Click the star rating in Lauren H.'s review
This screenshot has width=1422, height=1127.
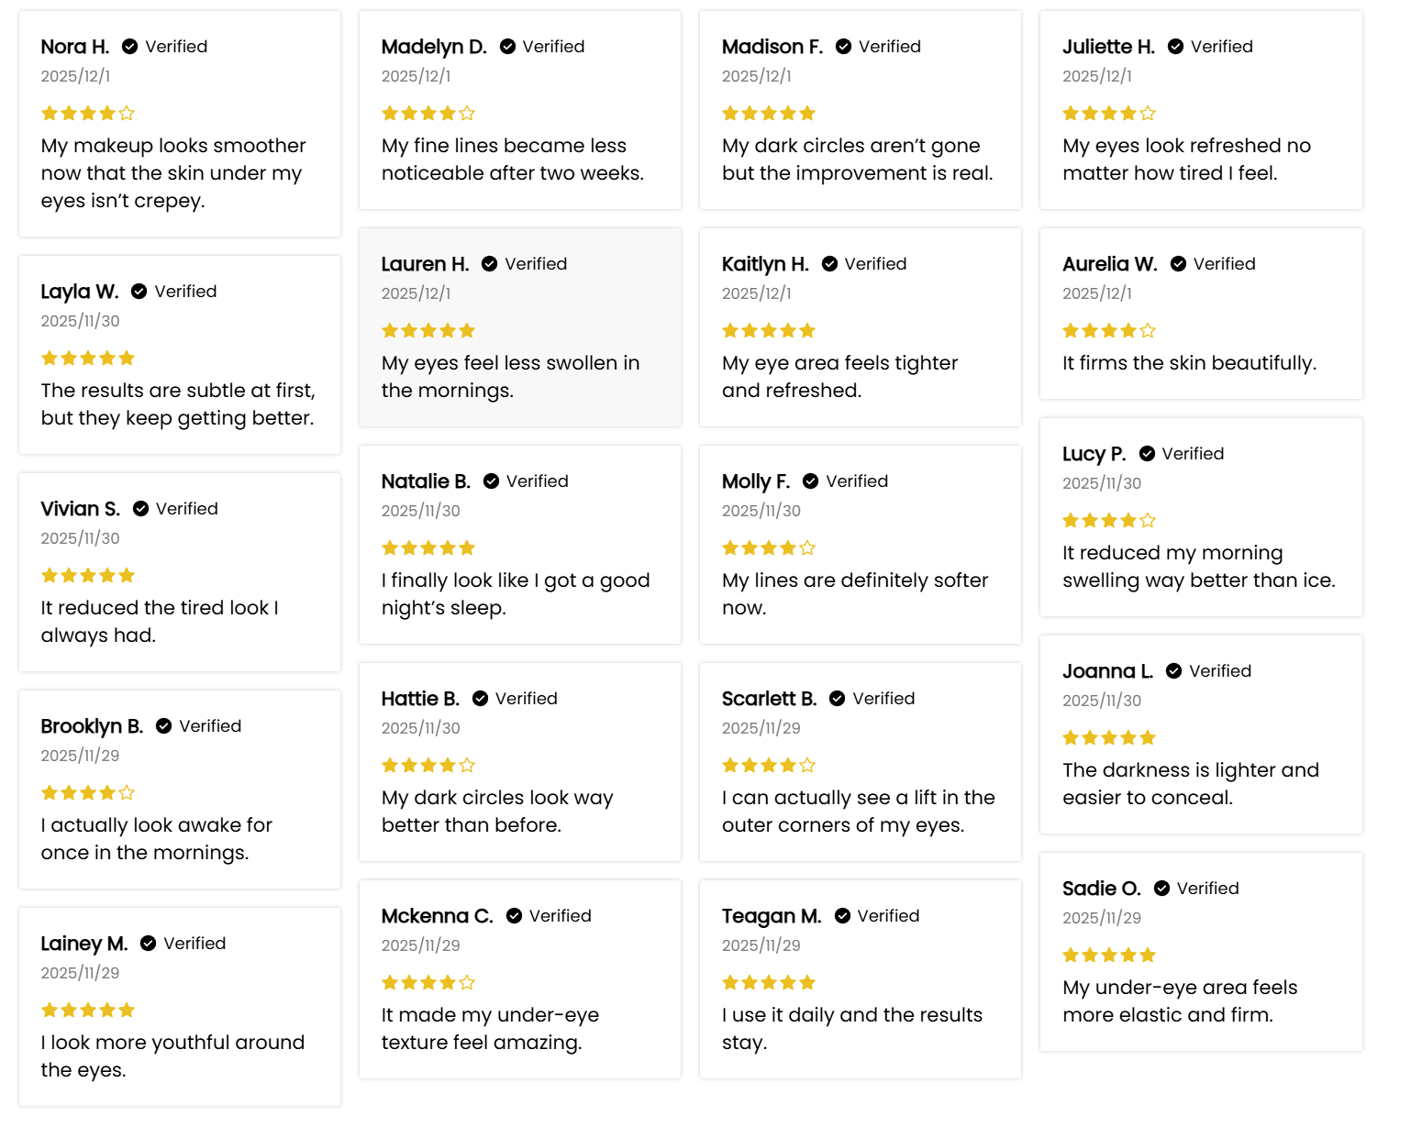(x=428, y=331)
